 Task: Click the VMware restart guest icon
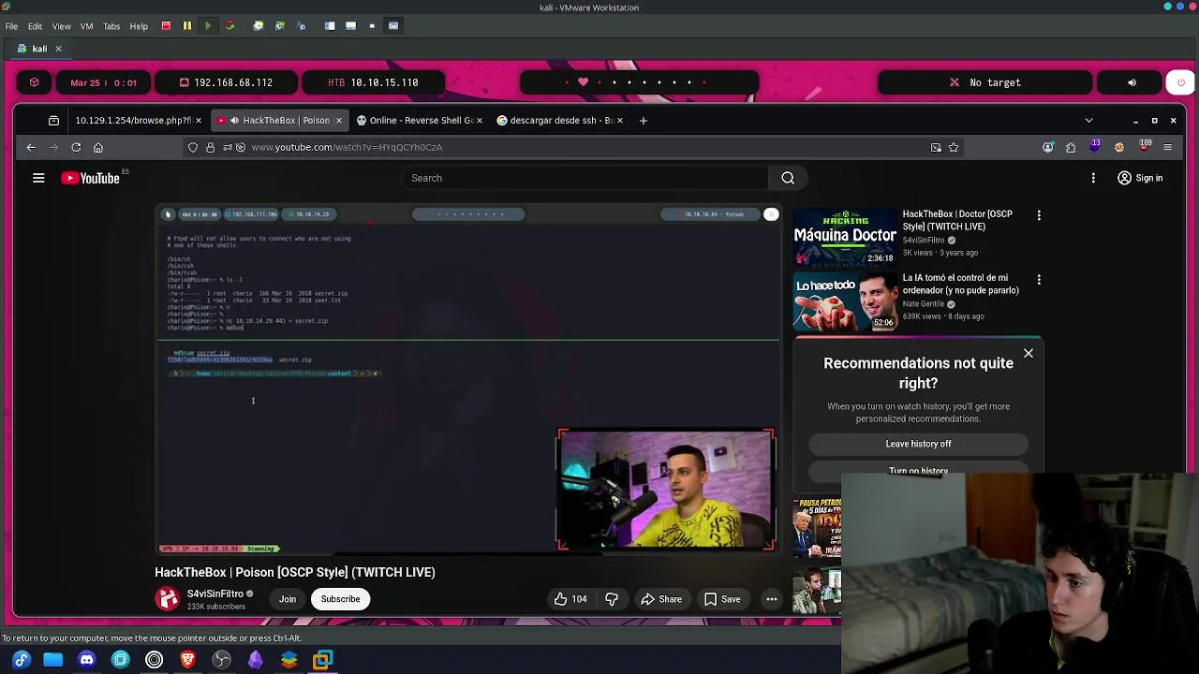(x=229, y=25)
